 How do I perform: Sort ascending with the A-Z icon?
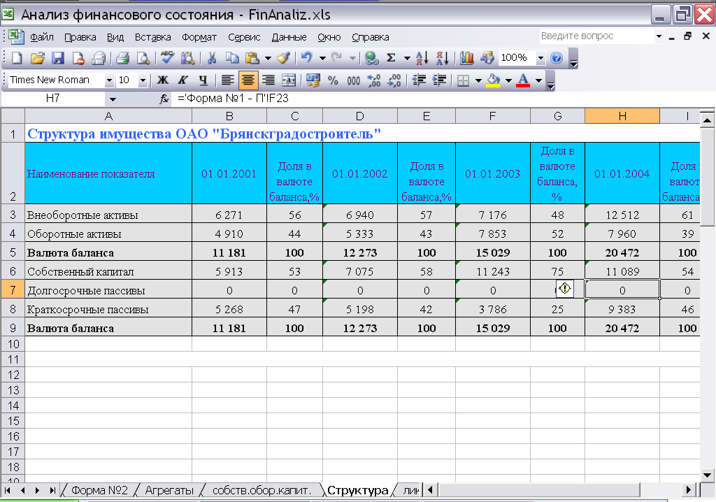tap(422, 58)
